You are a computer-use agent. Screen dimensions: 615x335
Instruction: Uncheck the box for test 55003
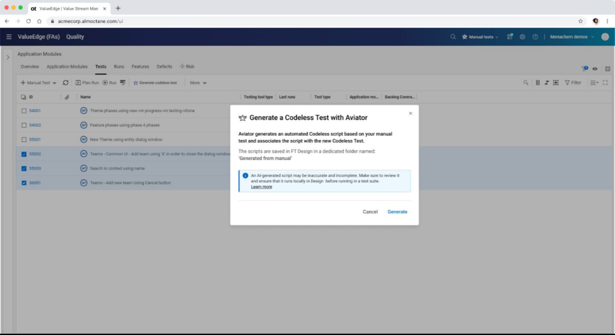[24, 169]
